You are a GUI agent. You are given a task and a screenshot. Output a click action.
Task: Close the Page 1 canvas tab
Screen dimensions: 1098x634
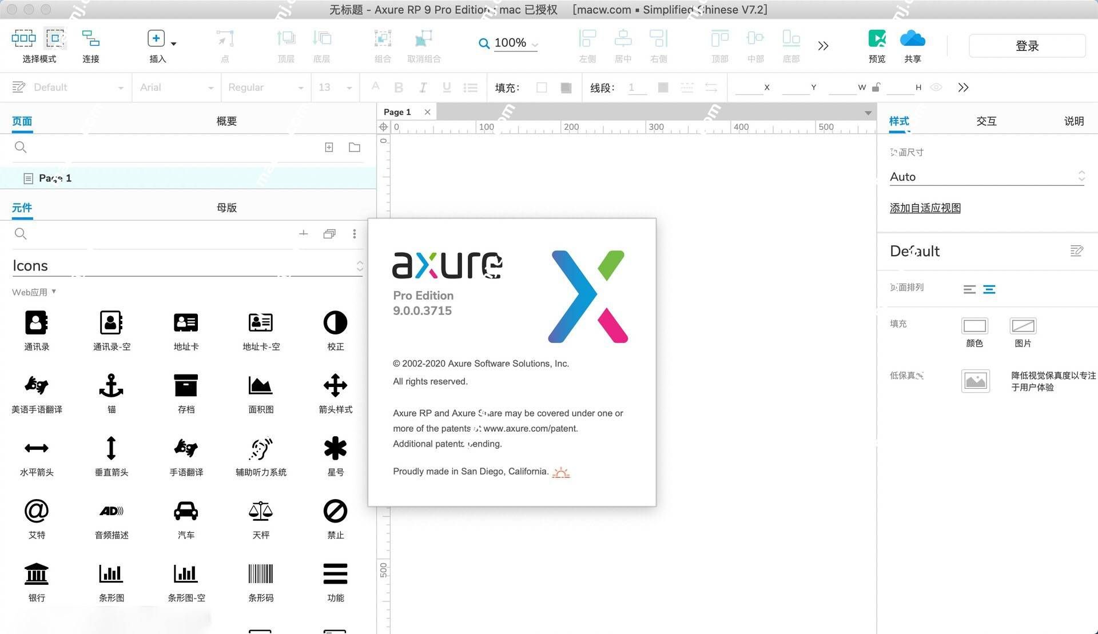[x=427, y=112]
